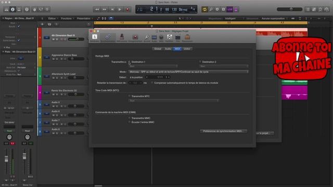Click the Début position field
Viewport: 333px width, 187px height.
coord(158,77)
